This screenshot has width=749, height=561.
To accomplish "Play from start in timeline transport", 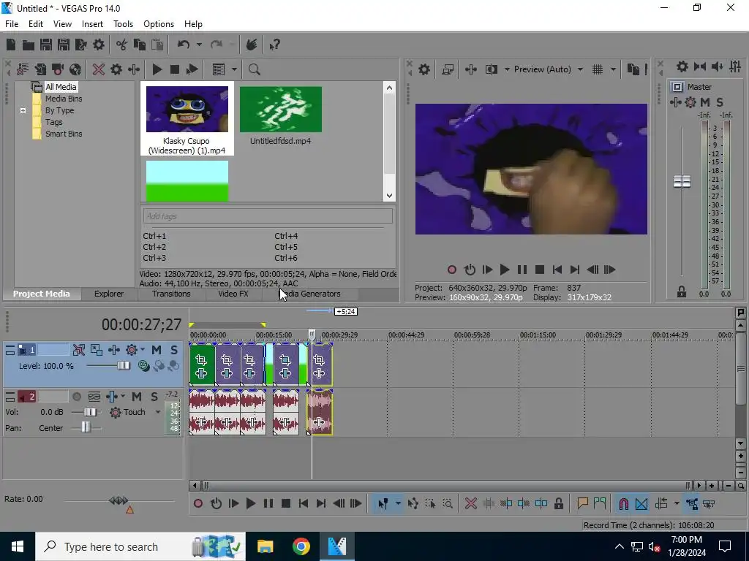I will (x=233, y=504).
